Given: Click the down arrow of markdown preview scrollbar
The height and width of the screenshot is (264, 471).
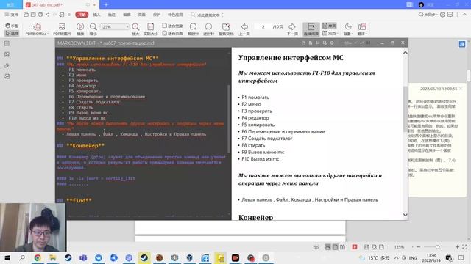Looking at the screenshot, I should tap(405, 215).
